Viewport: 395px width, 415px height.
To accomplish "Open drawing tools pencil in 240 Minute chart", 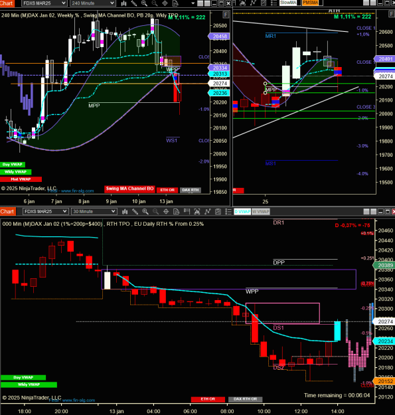I will tap(134, 3).
